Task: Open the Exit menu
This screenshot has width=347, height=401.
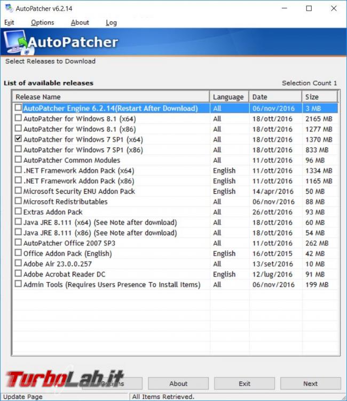Action: 9,22
